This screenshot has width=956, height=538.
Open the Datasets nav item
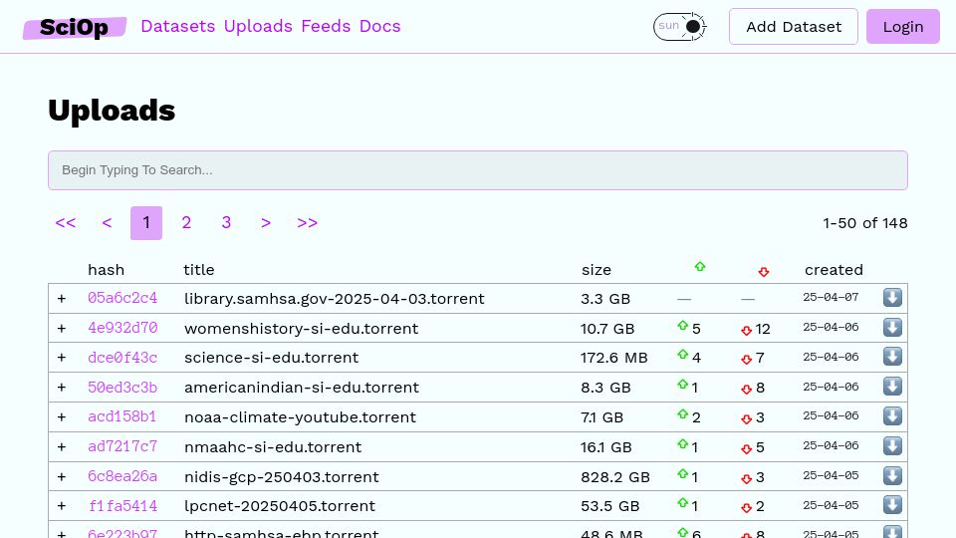coord(177,26)
